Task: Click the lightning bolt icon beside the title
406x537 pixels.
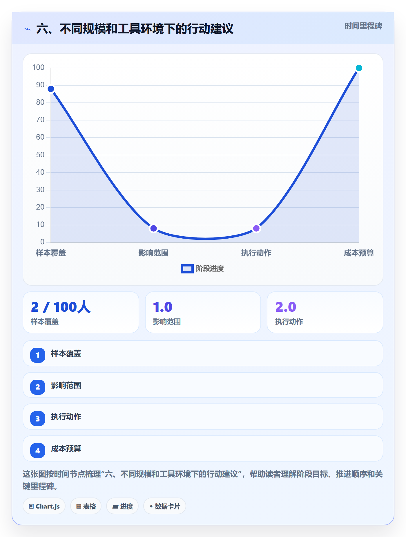Action: [x=28, y=29]
